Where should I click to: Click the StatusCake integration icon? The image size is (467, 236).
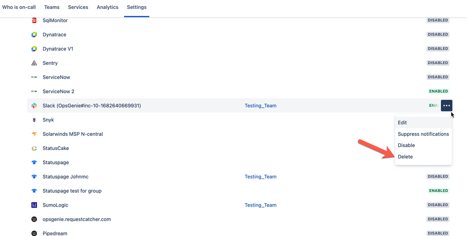(34, 148)
